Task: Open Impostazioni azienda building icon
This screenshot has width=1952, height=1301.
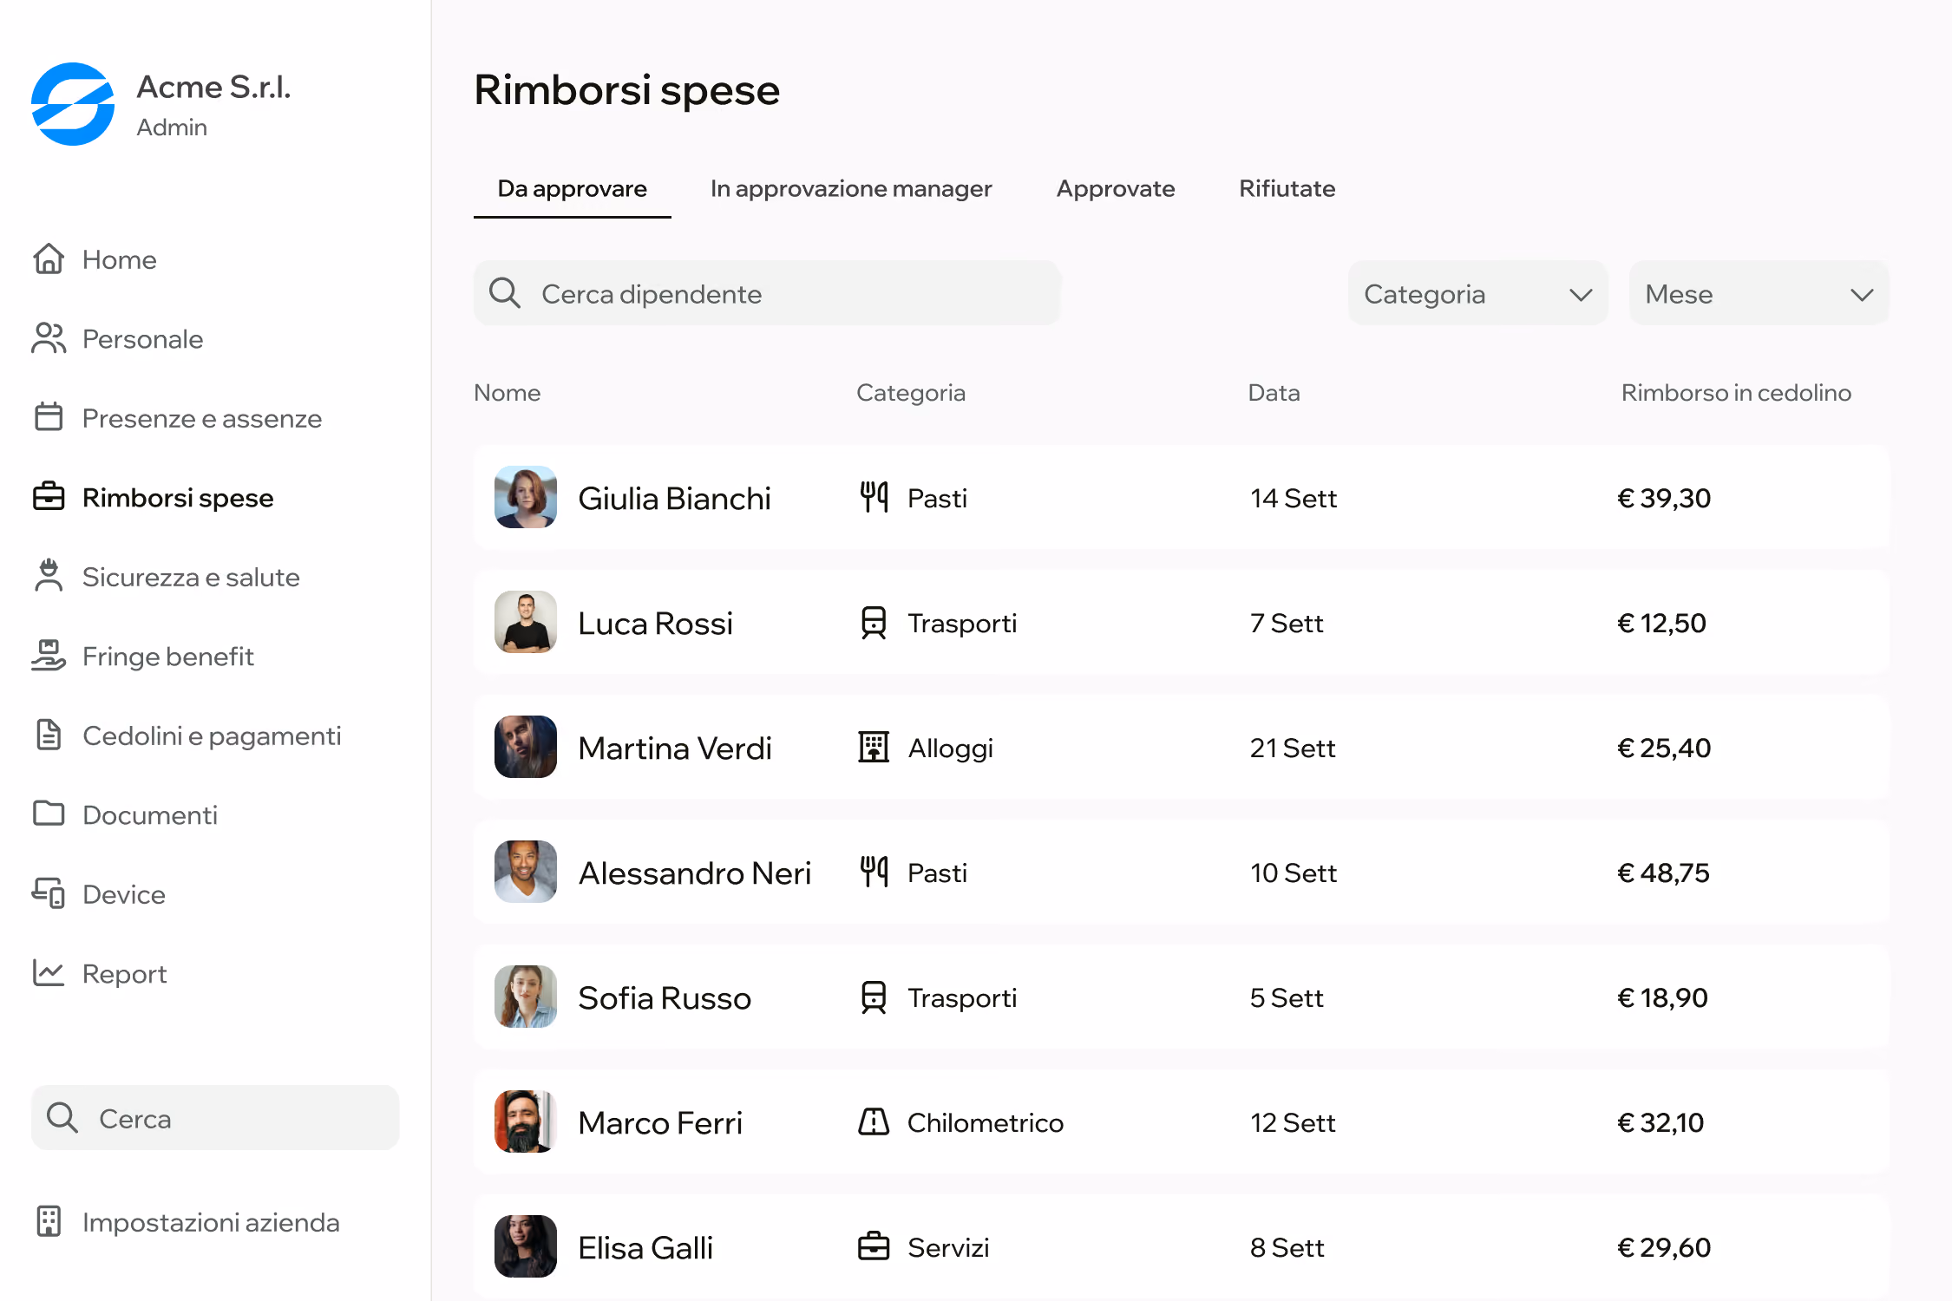Action: click(49, 1221)
